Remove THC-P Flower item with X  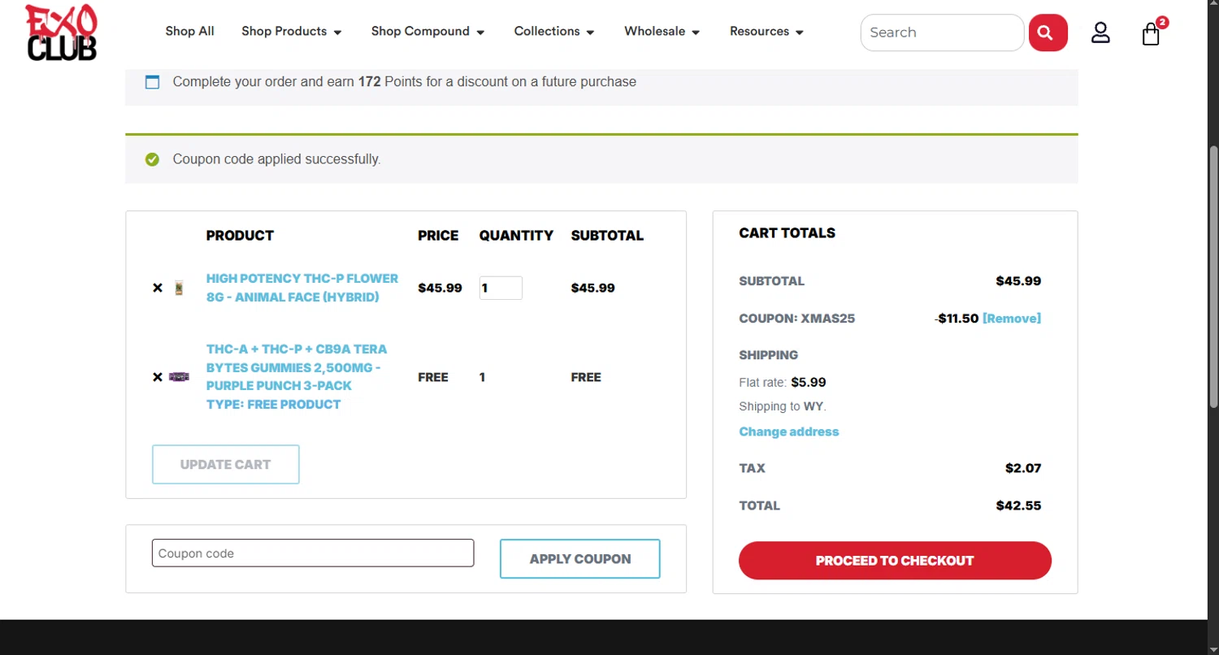158,288
